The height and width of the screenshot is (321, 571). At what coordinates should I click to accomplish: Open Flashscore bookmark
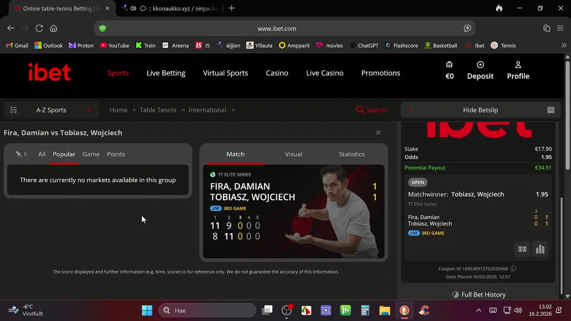coord(401,45)
